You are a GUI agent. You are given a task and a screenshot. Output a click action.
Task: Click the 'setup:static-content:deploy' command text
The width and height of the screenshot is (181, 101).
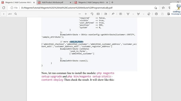point(77,78)
